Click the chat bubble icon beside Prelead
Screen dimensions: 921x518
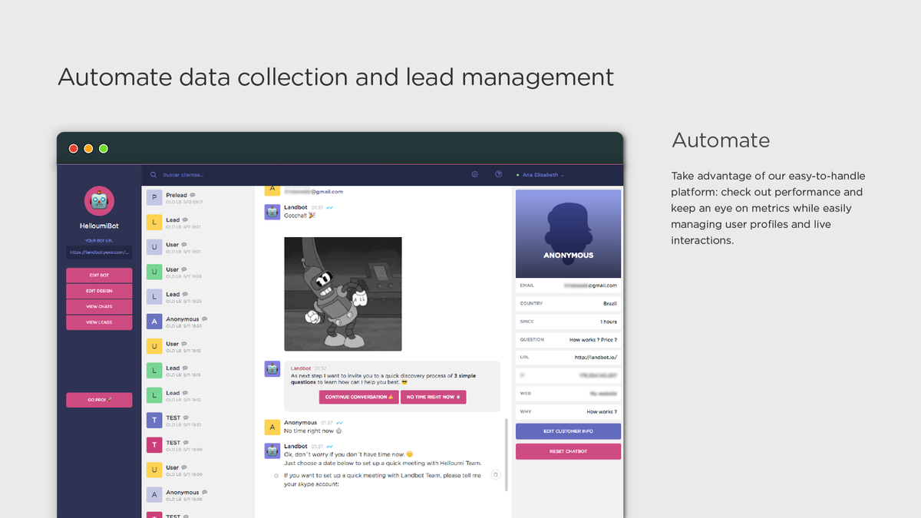(x=193, y=195)
